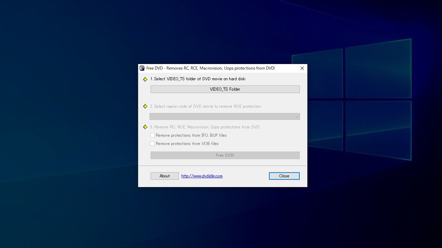Close the window using the title bar X

point(302,68)
